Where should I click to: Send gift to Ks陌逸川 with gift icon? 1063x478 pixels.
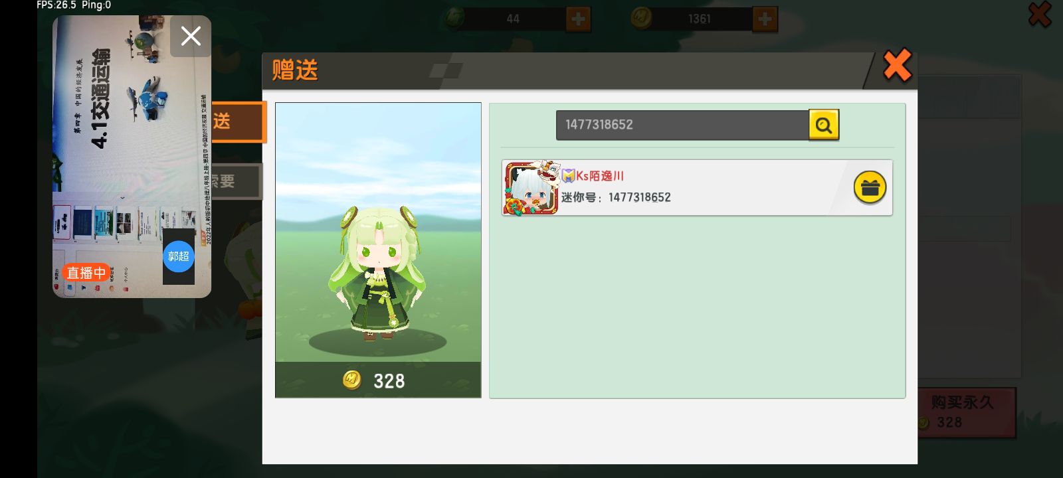pyautogui.click(x=870, y=188)
